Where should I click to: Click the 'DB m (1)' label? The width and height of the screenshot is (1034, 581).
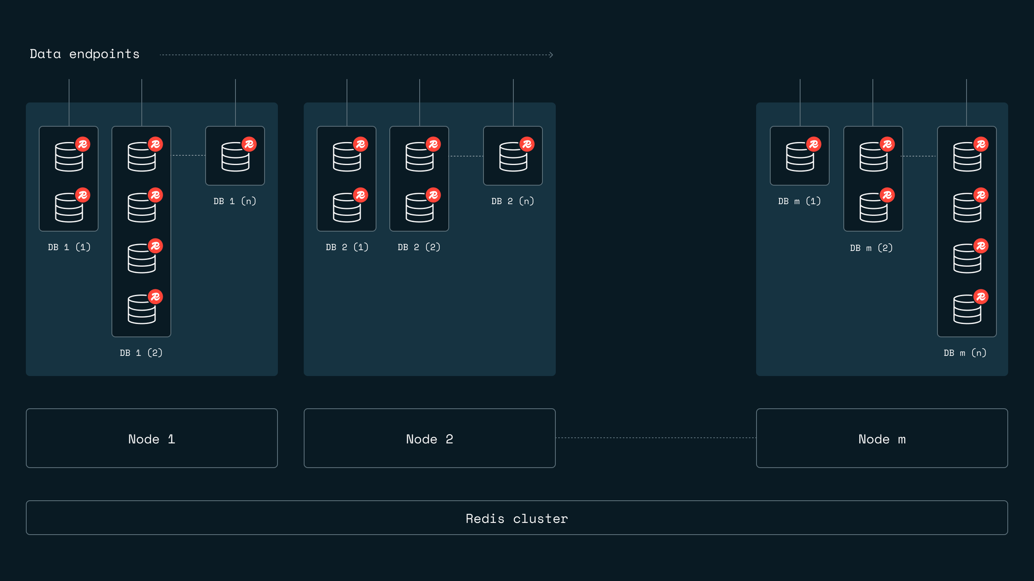(800, 201)
